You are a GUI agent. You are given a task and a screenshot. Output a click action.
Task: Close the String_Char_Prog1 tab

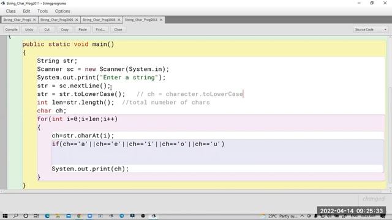coord(34,20)
